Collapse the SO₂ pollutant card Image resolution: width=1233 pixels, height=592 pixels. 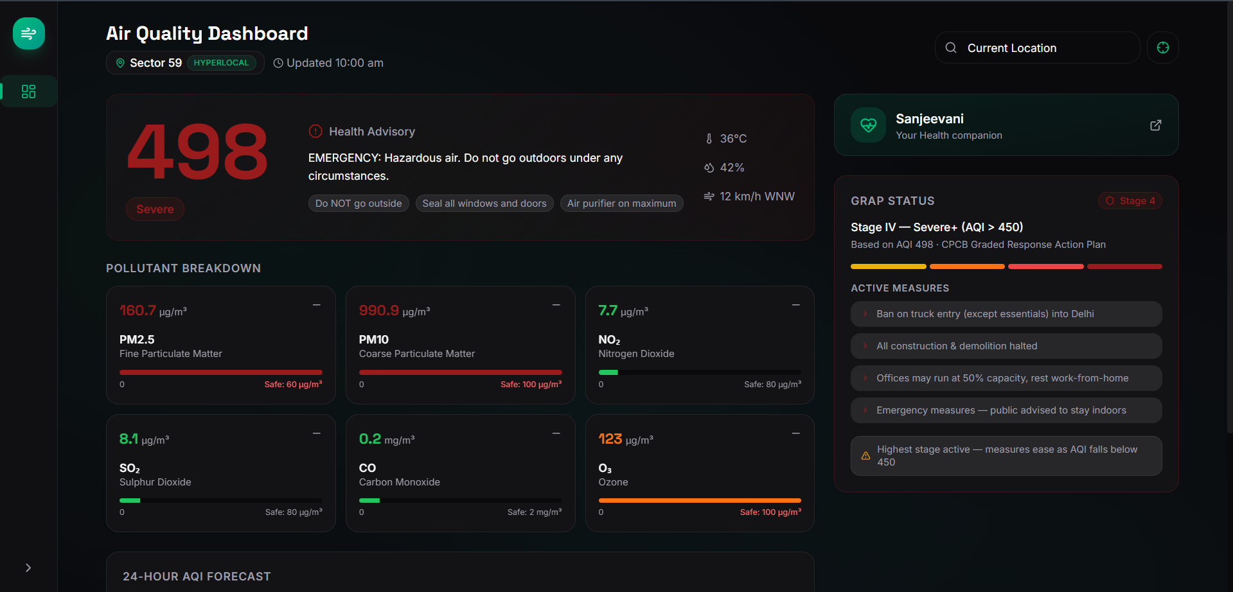pyautogui.click(x=317, y=433)
